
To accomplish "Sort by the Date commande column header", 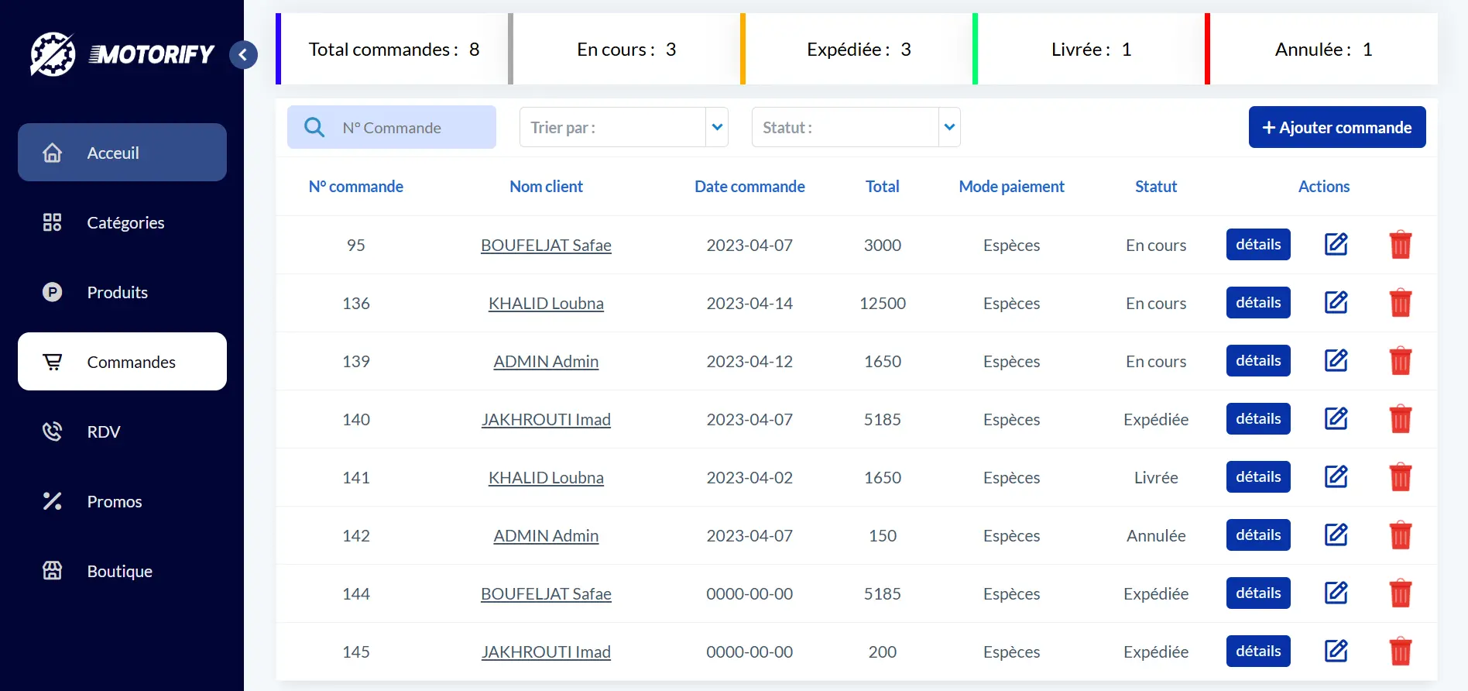I will tap(749, 187).
